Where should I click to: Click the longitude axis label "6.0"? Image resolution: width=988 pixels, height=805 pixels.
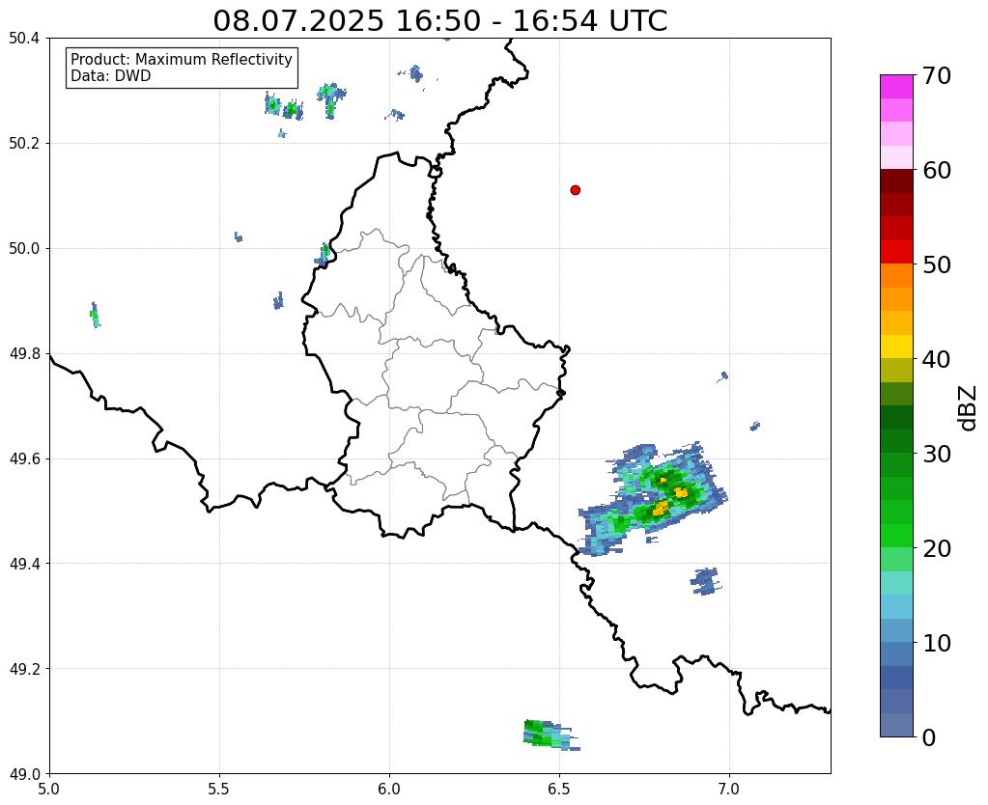[x=389, y=790]
